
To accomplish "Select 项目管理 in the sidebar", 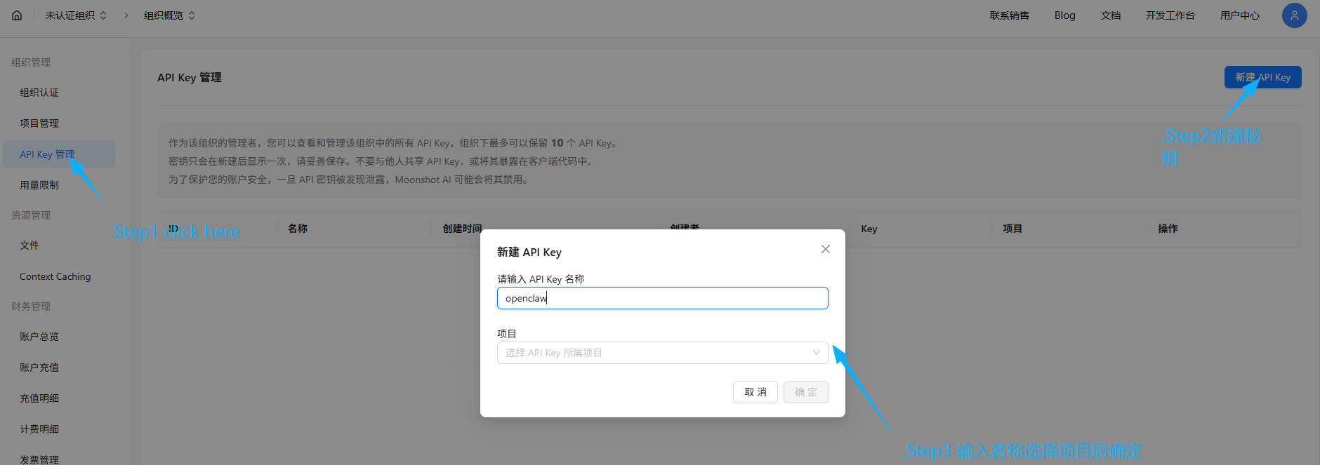I will [39, 123].
